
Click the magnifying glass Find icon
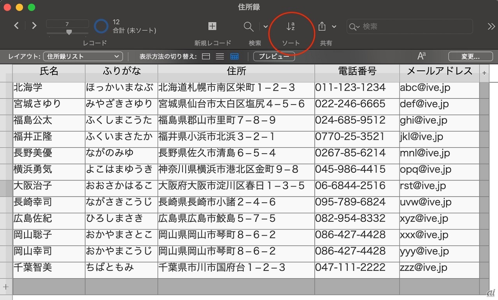tap(249, 26)
